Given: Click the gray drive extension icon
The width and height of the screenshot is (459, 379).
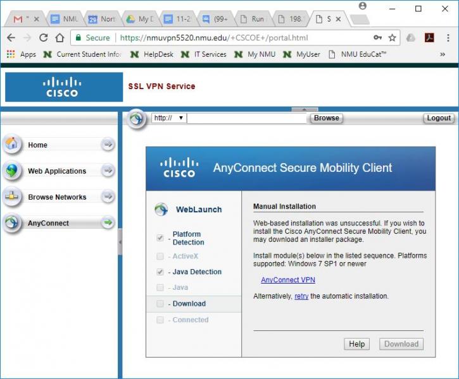Looking at the screenshot, I should pyautogui.click(x=411, y=38).
